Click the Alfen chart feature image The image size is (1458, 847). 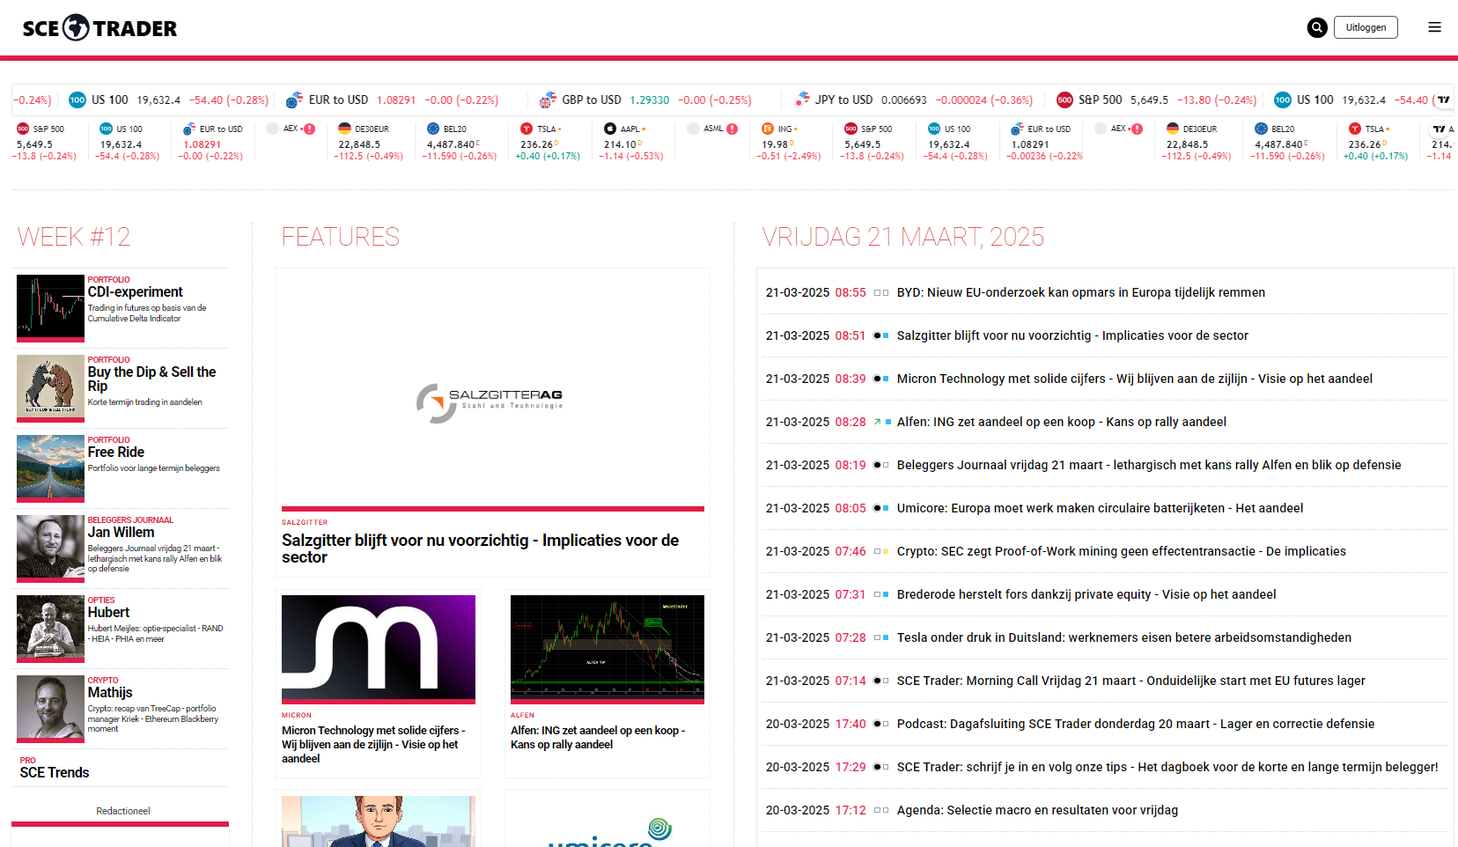pos(607,650)
